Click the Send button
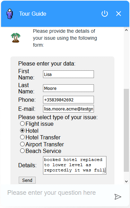Screen dimensions: 130x208 (x=27, y=180)
